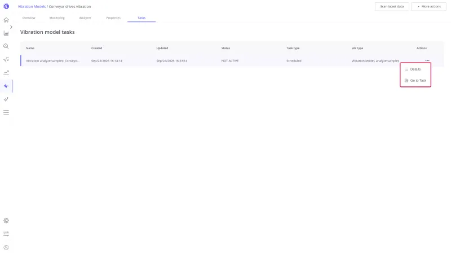Click the app logo icon
The height and width of the screenshot is (254, 451).
point(6,6)
